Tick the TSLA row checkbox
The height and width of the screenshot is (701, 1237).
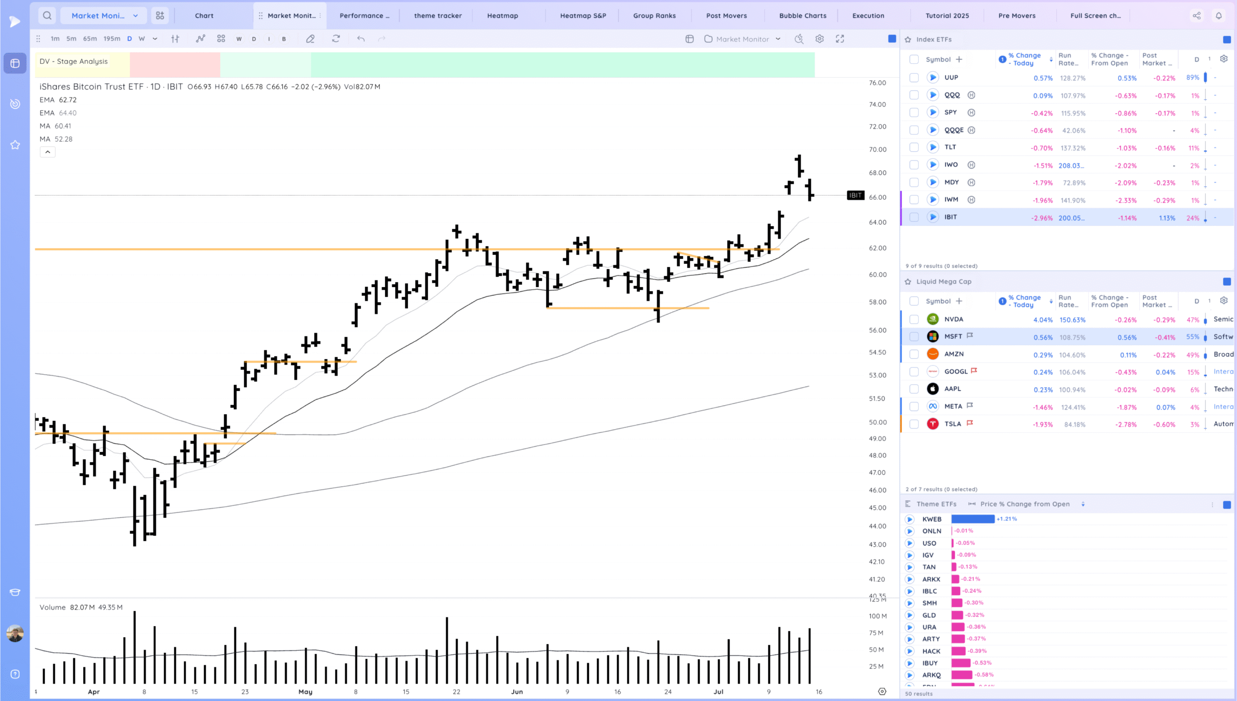pyautogui.click(x=914, y=424)
